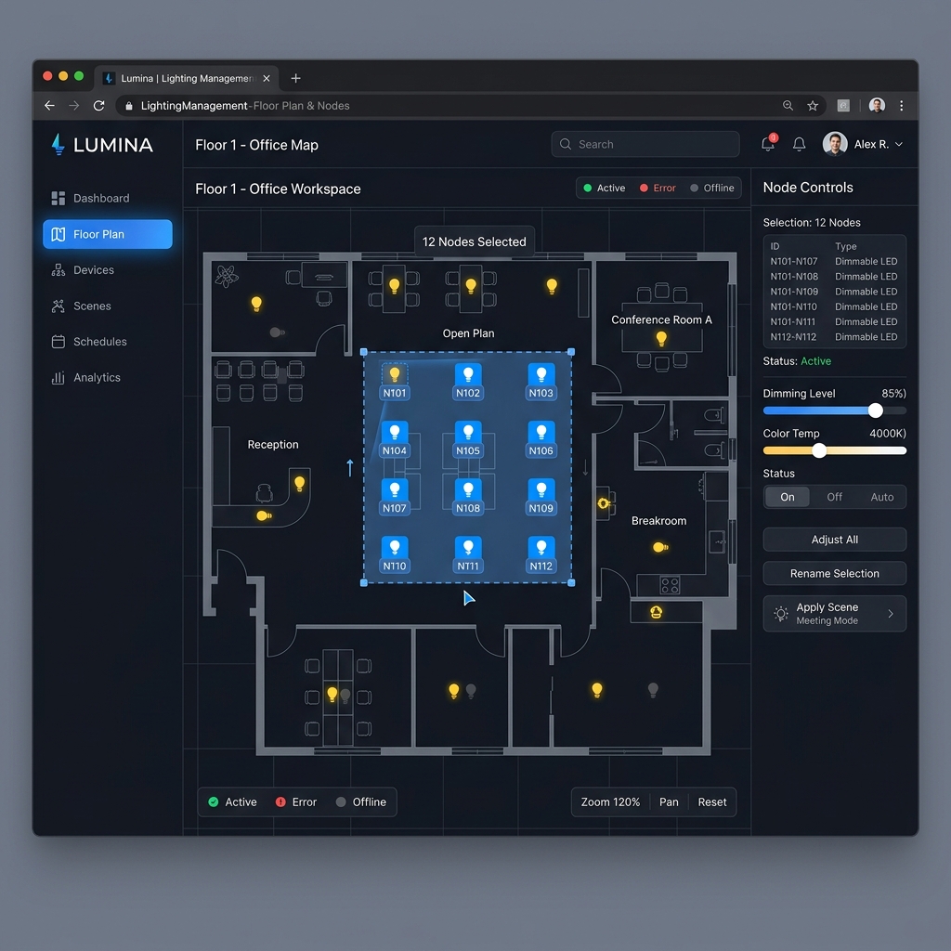Open Alex R. account dropdown
The height and width of the screenshot is (951, 951).
pos(863,144)
